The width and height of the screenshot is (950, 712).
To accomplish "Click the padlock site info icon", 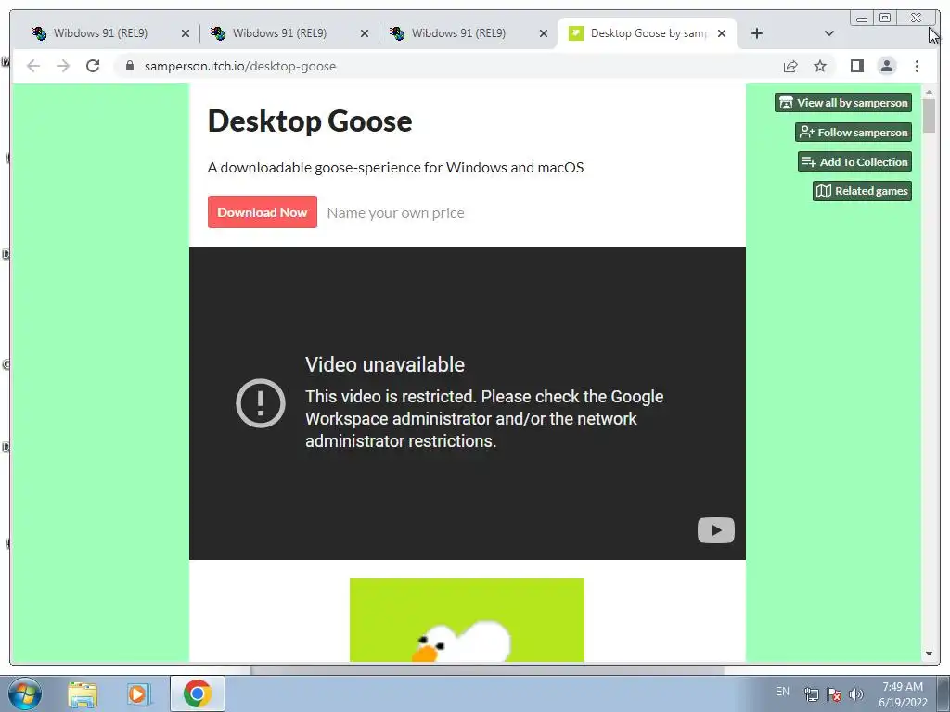I will point(129,66).
